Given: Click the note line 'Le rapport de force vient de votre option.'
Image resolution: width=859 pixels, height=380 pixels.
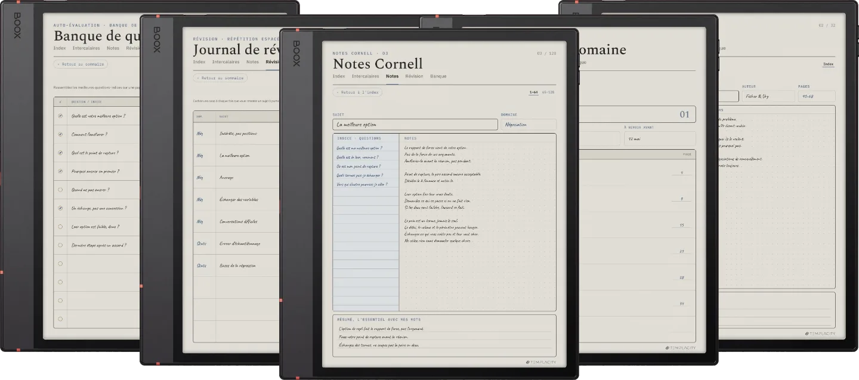Looking at the screenshot, I should point(435,148).
